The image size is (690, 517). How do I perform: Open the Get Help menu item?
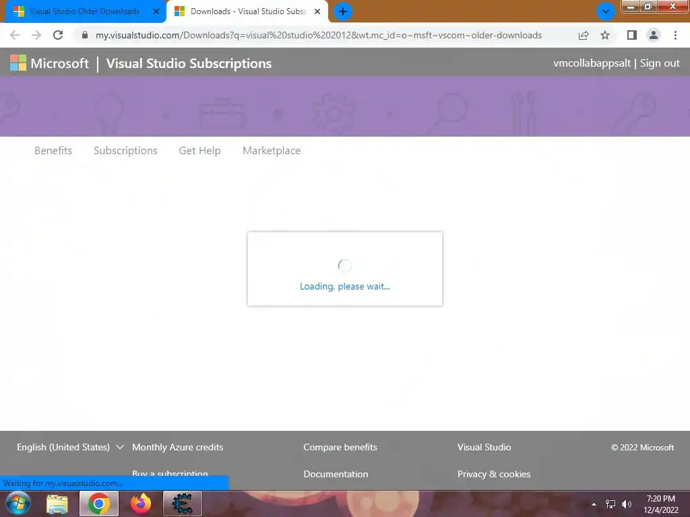click(199, 150)
